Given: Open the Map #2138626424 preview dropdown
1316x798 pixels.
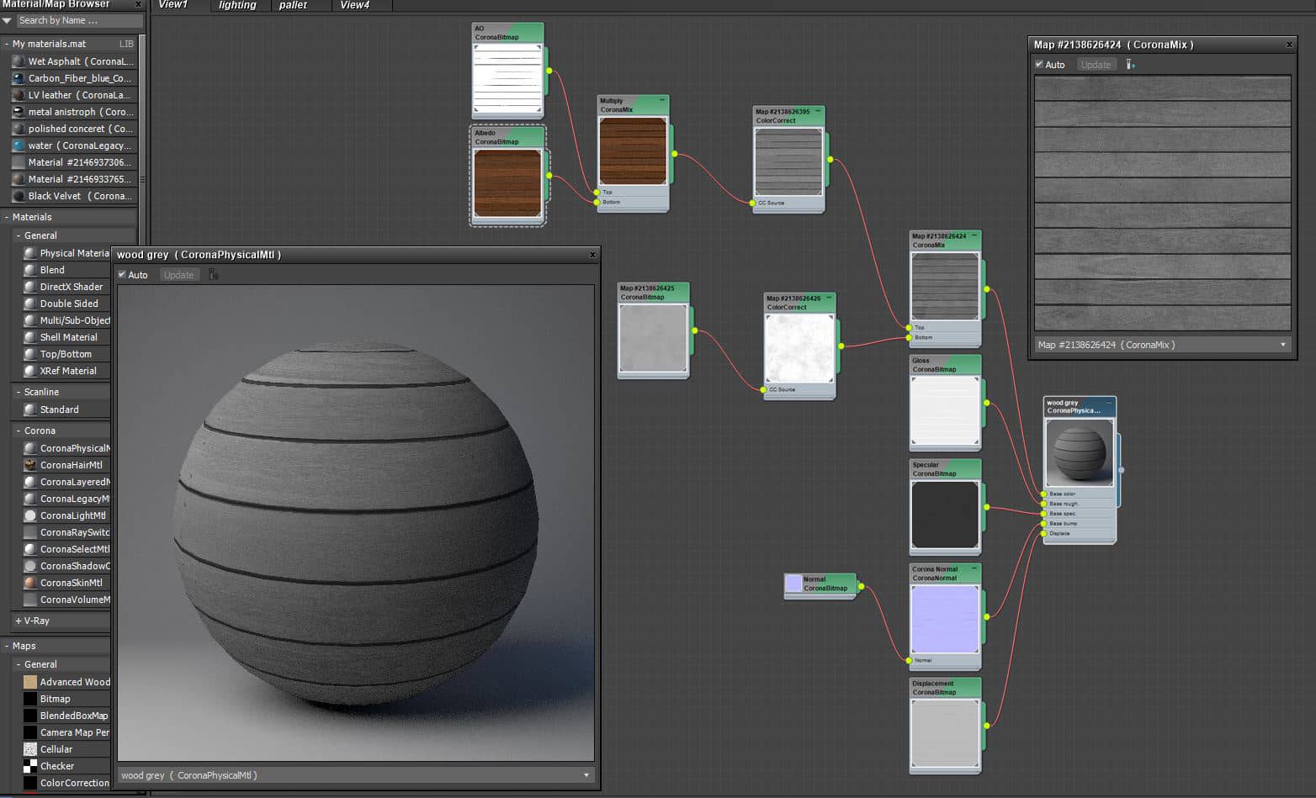Looking at the screenshot, I should coord(1283,345).
